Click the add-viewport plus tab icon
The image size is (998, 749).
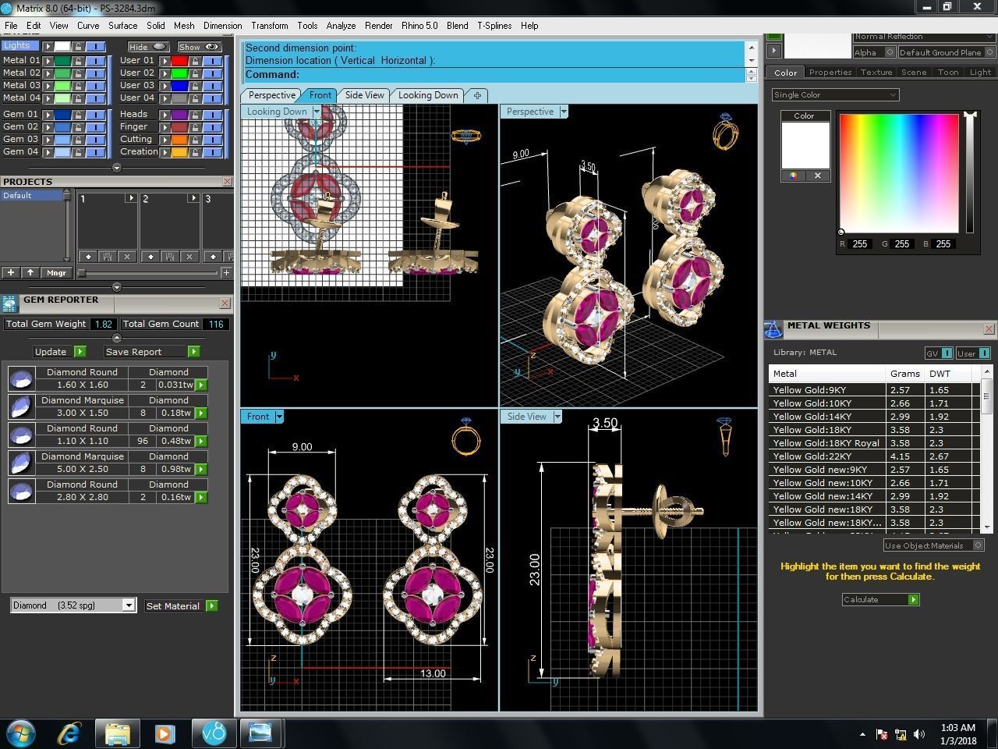477,95
